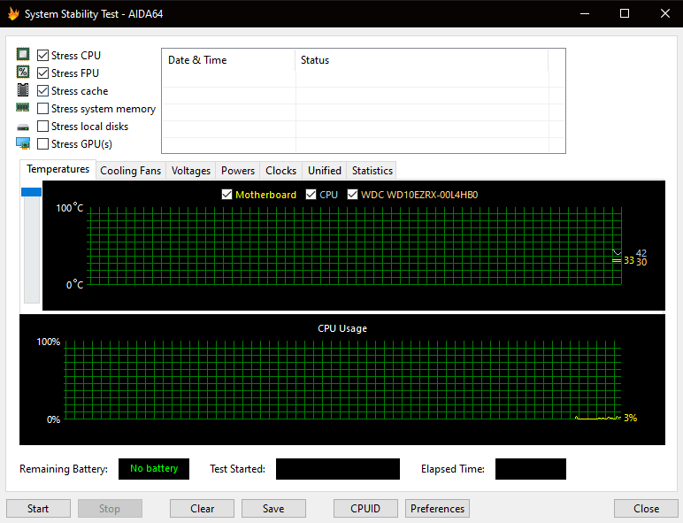Click the 42 CPU temperature reading
The height and width of the screenshot is (523, 683).
pos(641,253)
